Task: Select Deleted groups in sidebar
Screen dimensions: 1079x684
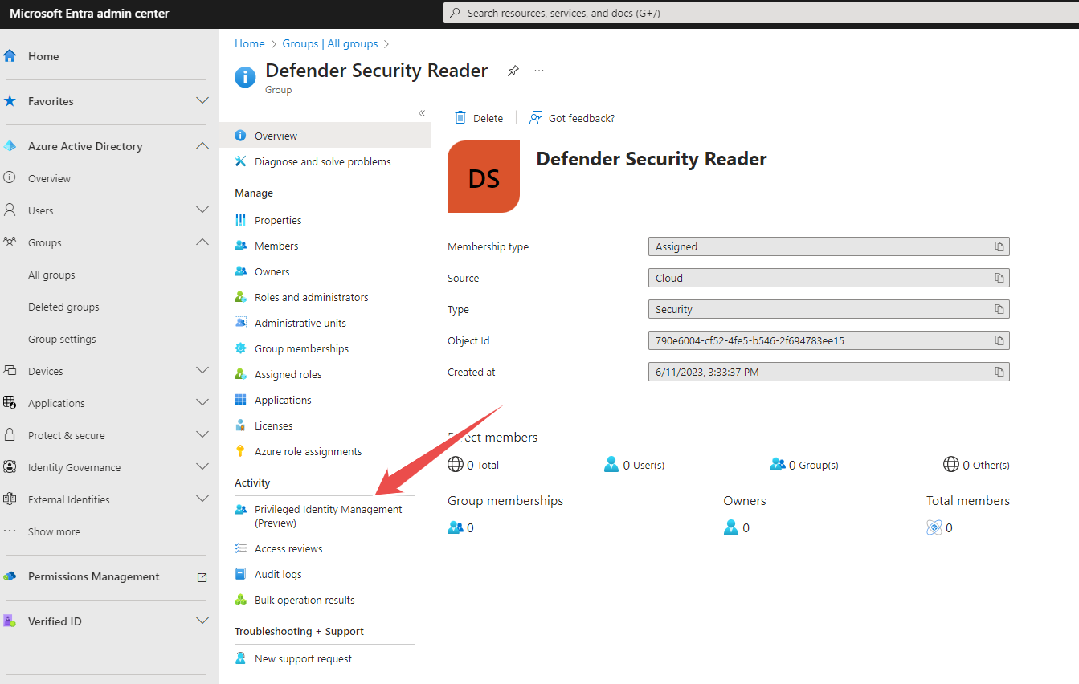Action: pos(63,307)
